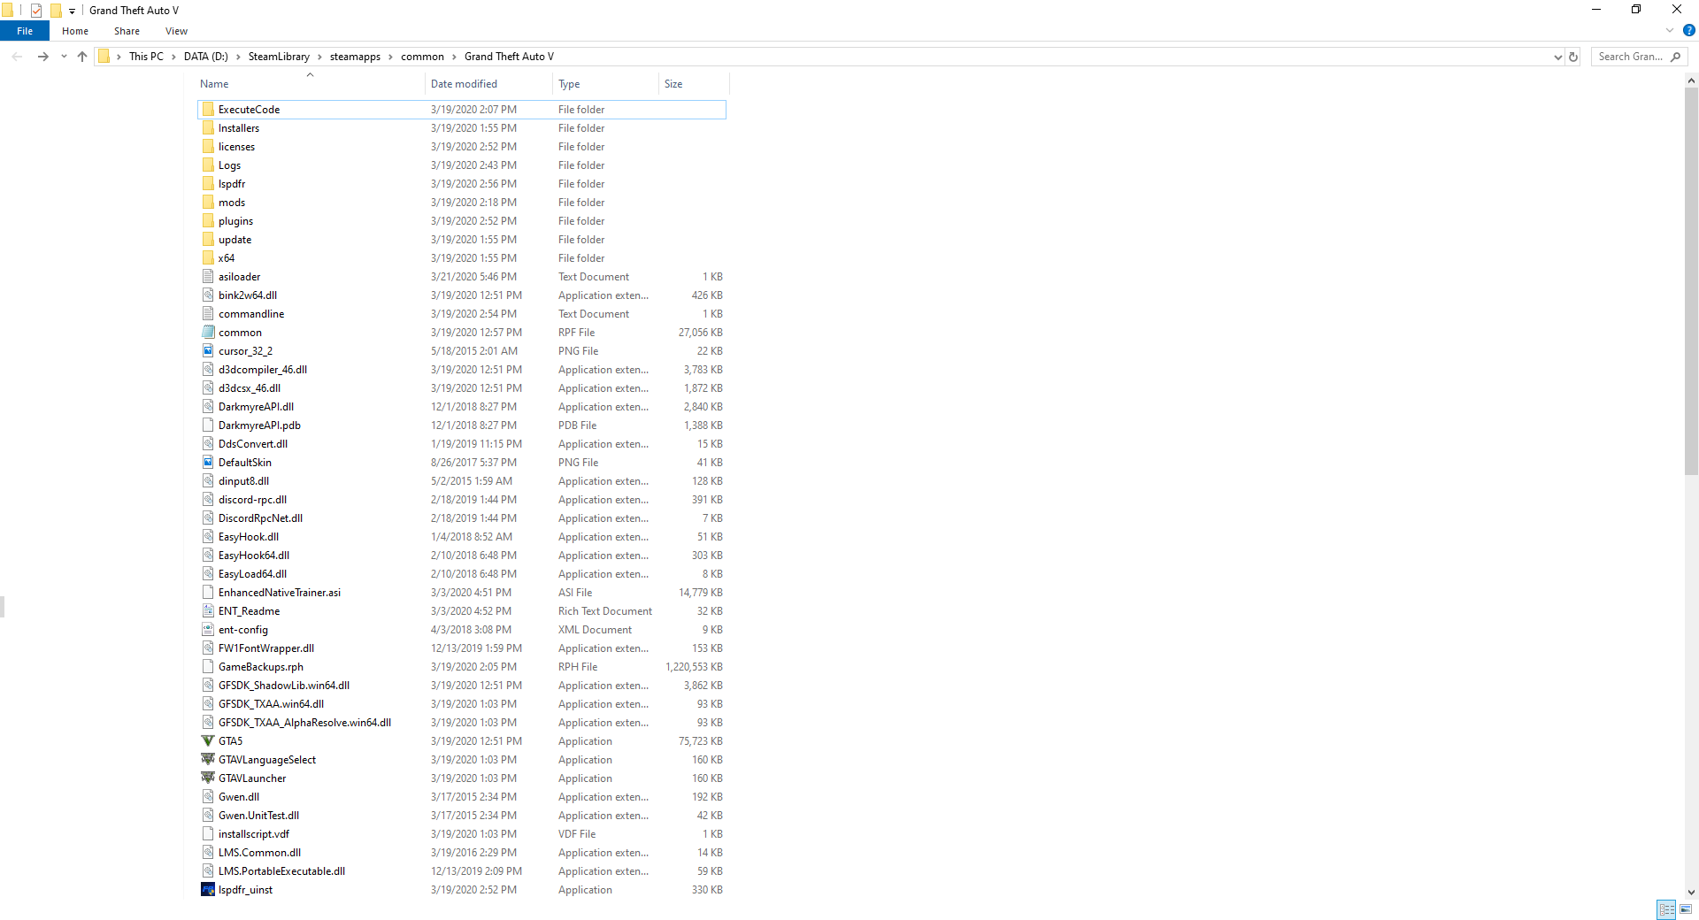The width and height of the screenshot is (1699, 920).
Task: Navigate to common in breadcrumb
Action: tap(422, 57)
